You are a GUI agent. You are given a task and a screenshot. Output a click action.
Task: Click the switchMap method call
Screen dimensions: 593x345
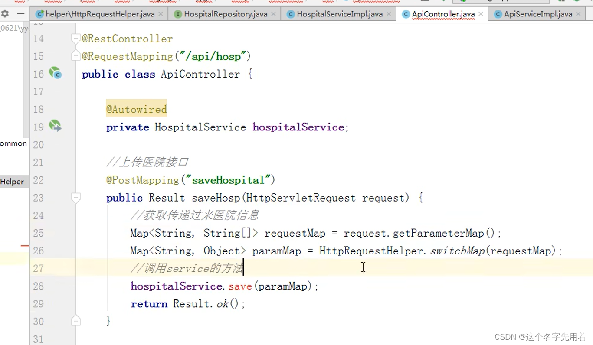(x=457, y=251)
